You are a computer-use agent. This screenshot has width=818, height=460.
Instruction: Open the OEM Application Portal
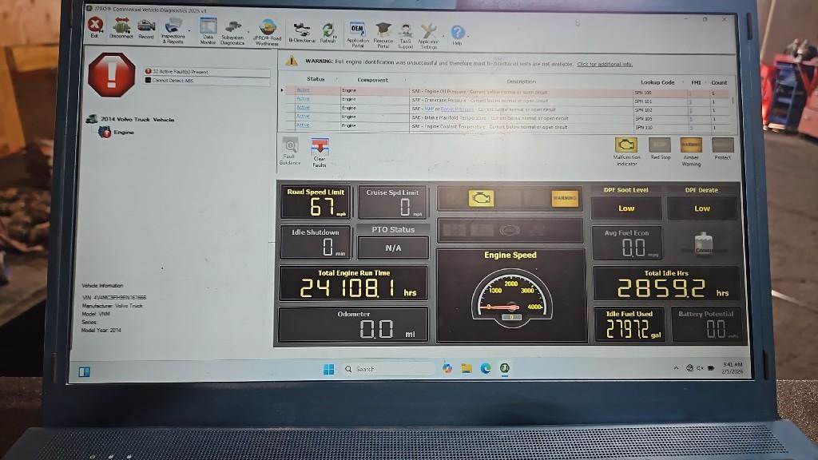[x=357, y=32]
